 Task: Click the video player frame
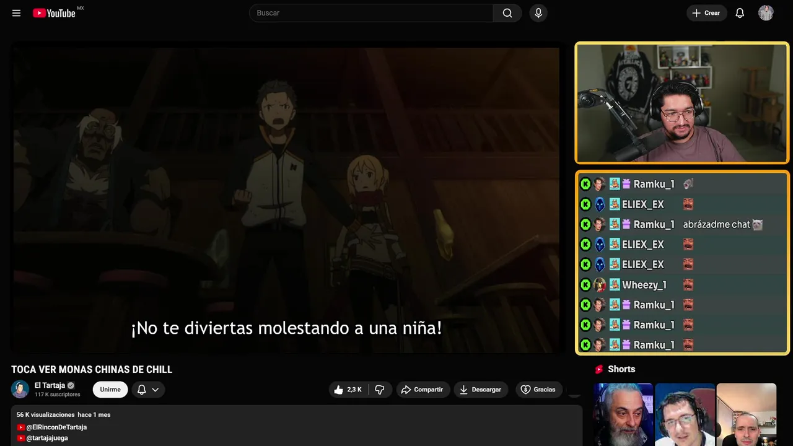coord(286,200)
